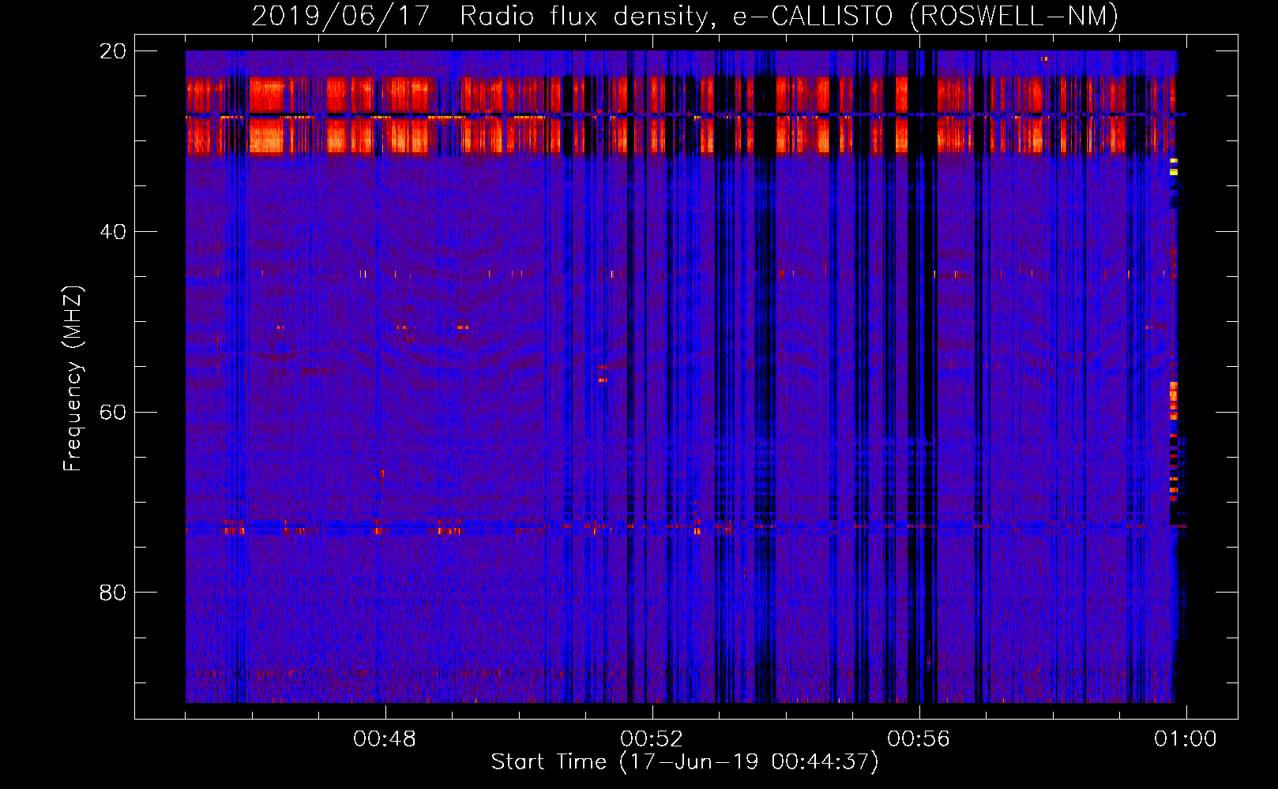This screenshot has height=789, width=1278.
Task: Click the 'Start Time (17-Jun-19 00:44:37)' axis label
Action: coord(684,762)
